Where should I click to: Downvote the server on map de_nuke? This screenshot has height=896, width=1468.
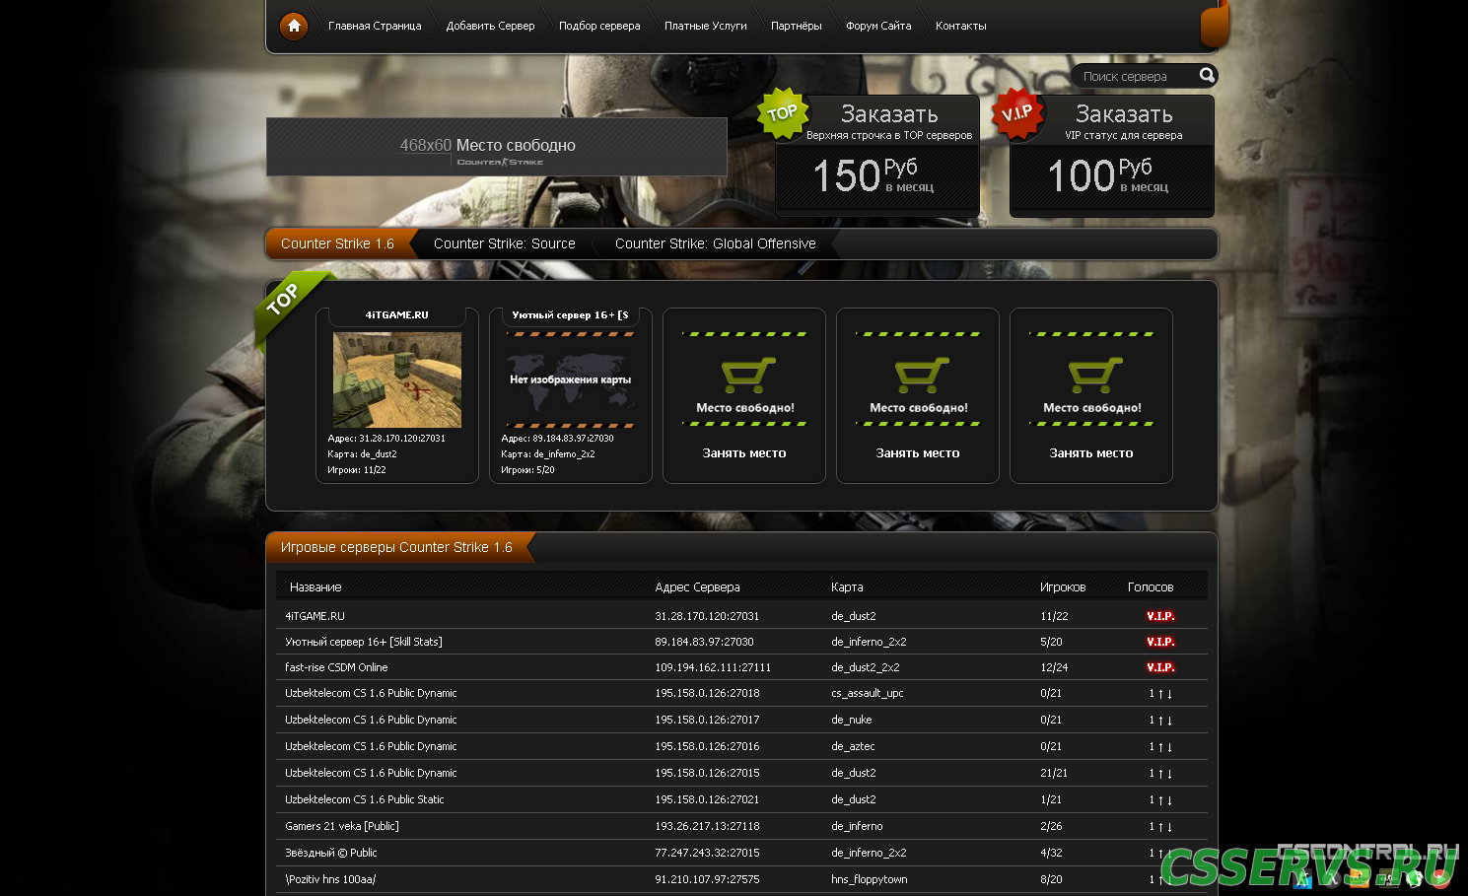1169,721
